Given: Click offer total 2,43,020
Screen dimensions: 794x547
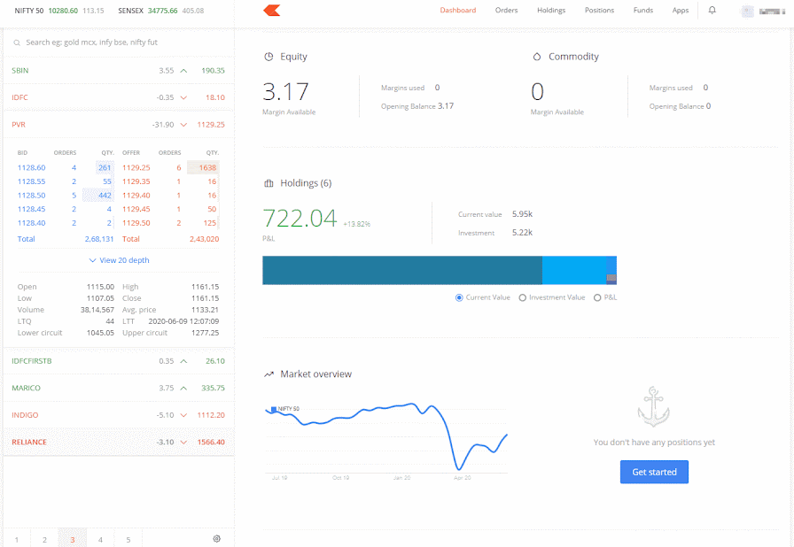Looking at the screenshot, I should pyautogui.click(x=204, y=239).
